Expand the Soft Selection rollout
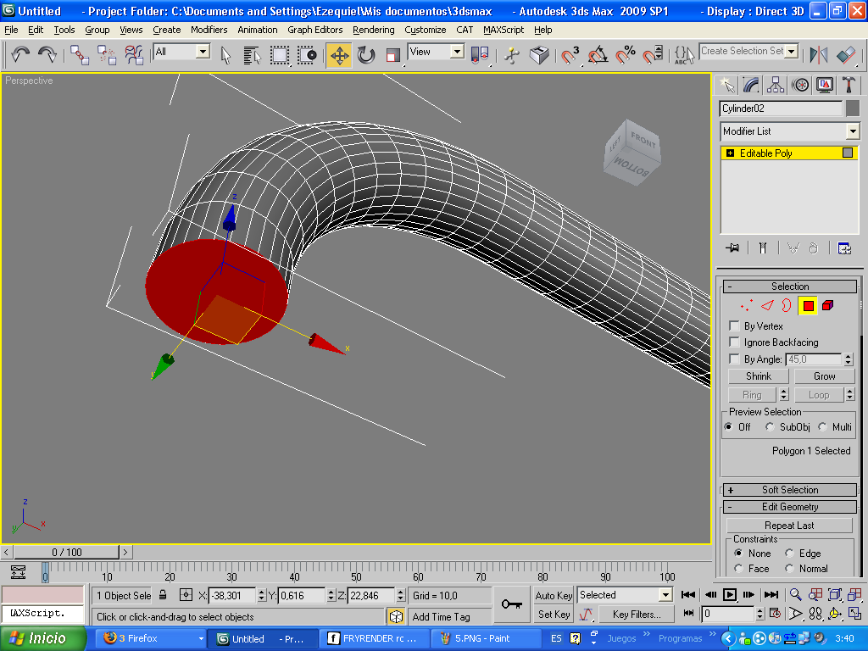 pyautogui.click(x=790, y=490)
